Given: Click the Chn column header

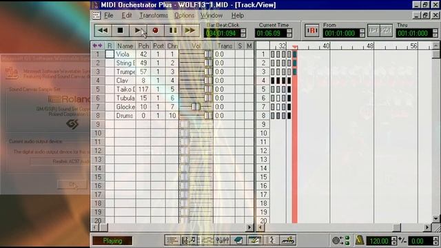Looking at the screenshot, I should [x=172, y=45].
